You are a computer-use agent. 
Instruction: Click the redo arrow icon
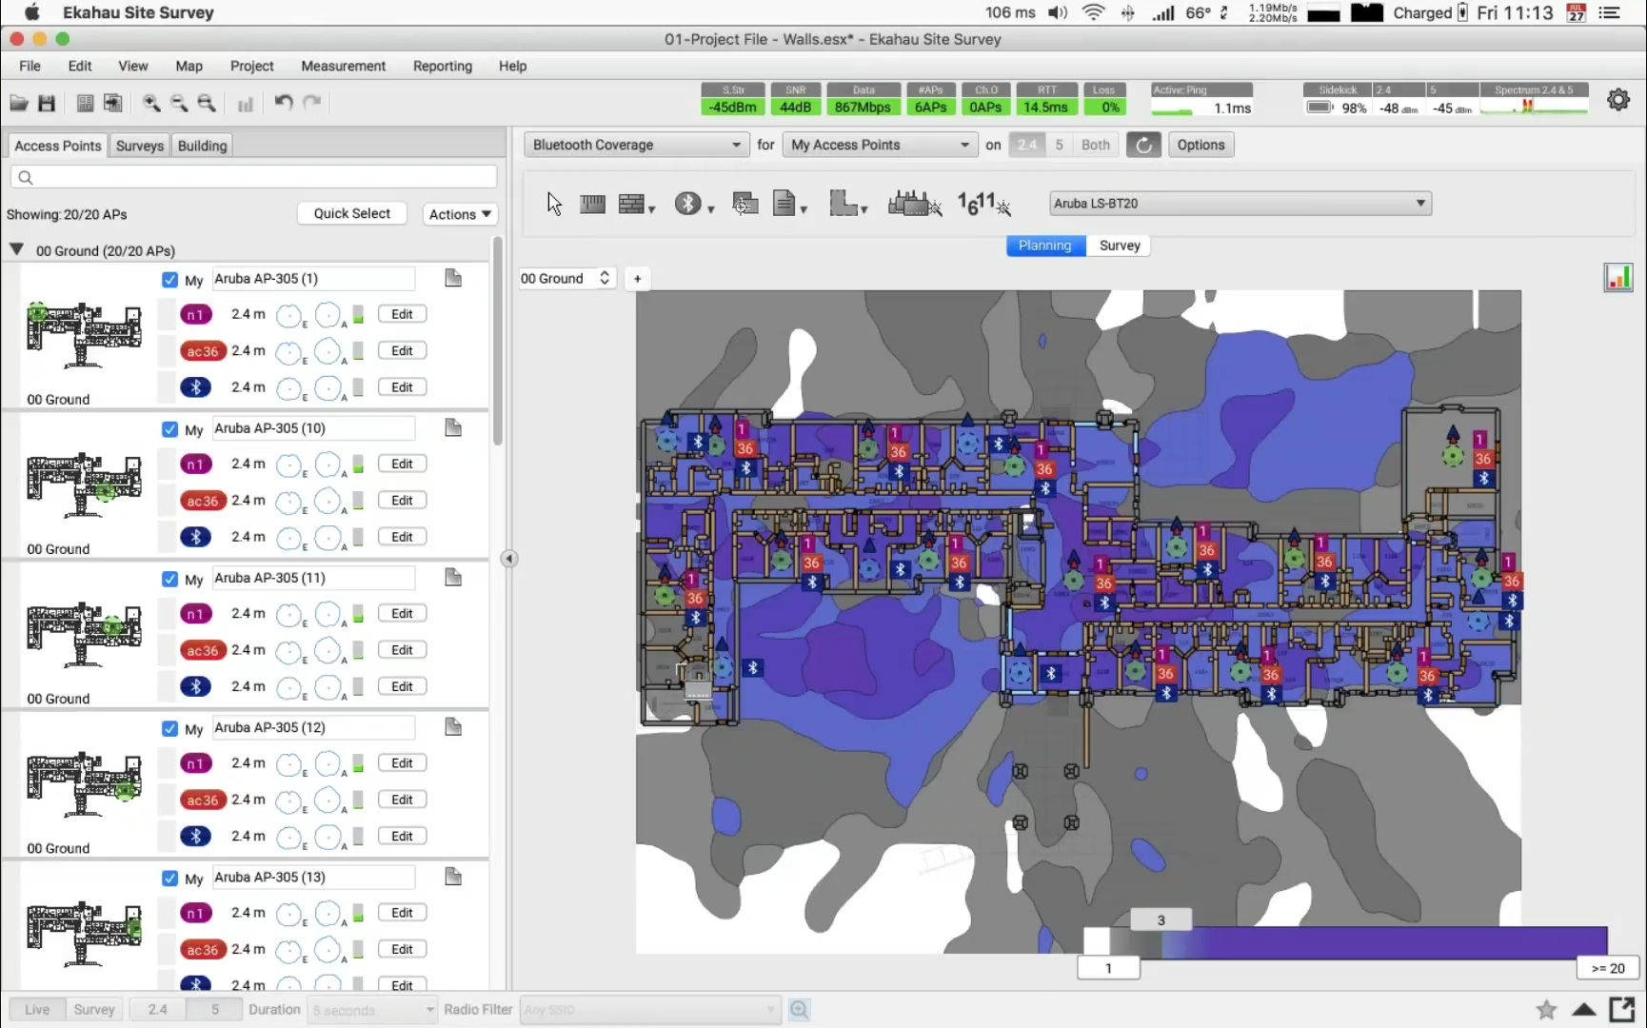(x=311, y=102)
